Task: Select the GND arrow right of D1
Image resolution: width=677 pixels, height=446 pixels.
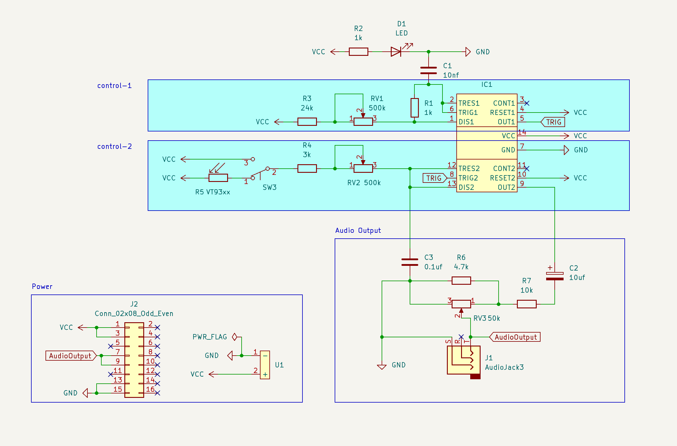Action: (468, 52)
